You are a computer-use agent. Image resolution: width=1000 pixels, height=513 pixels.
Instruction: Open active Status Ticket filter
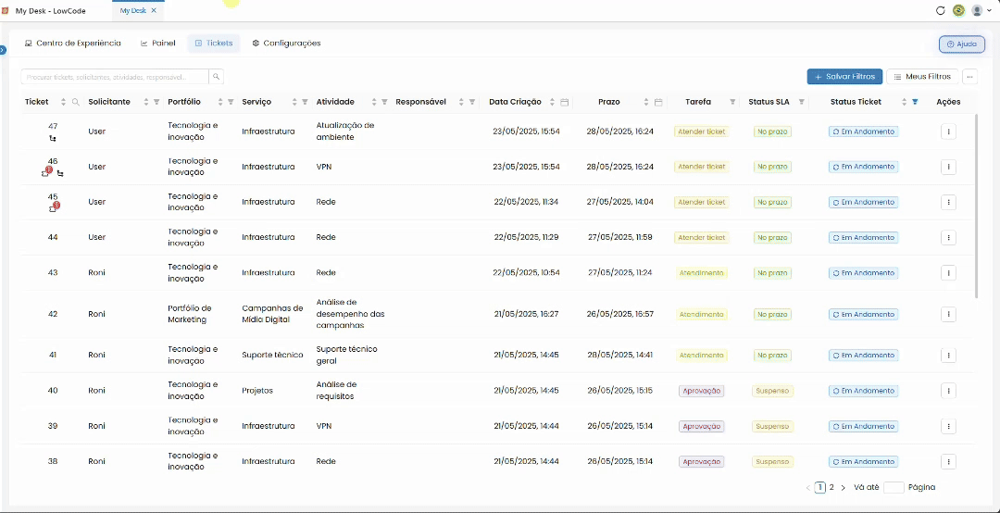coord(915,102)
